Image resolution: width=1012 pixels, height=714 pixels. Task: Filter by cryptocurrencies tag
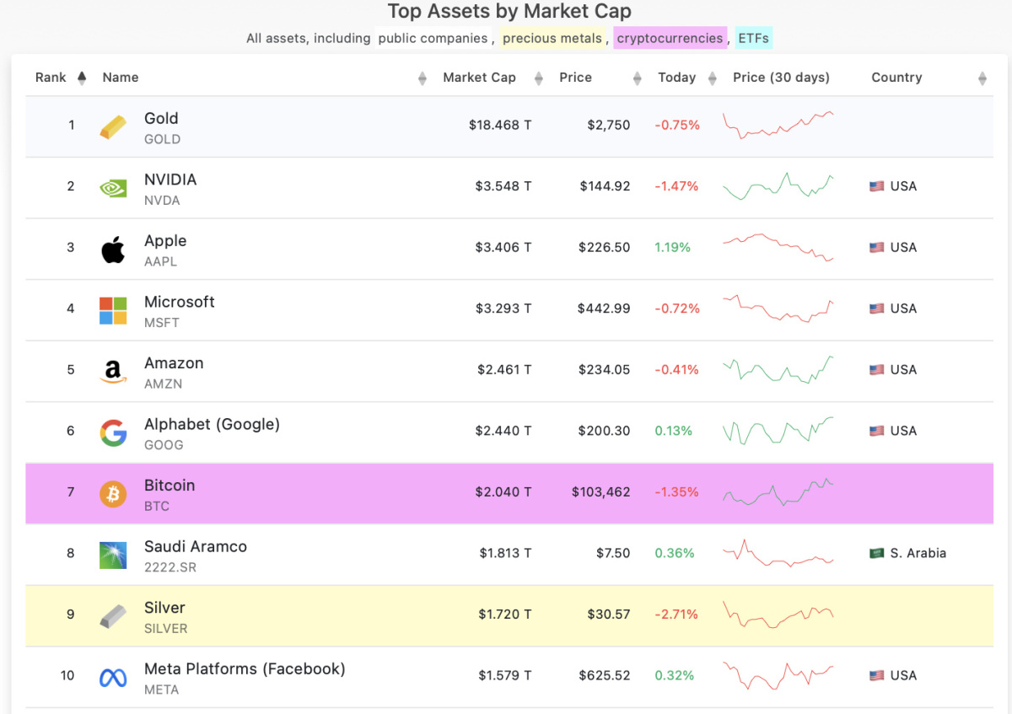click(670, 38)
